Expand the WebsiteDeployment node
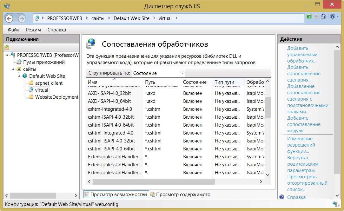 click(25, 97)
